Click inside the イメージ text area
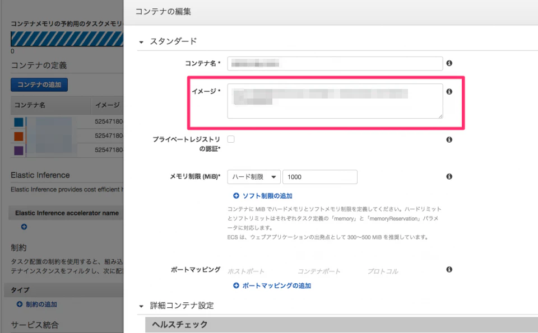Screen dimensions: 538x333 [x=333, y=101]
